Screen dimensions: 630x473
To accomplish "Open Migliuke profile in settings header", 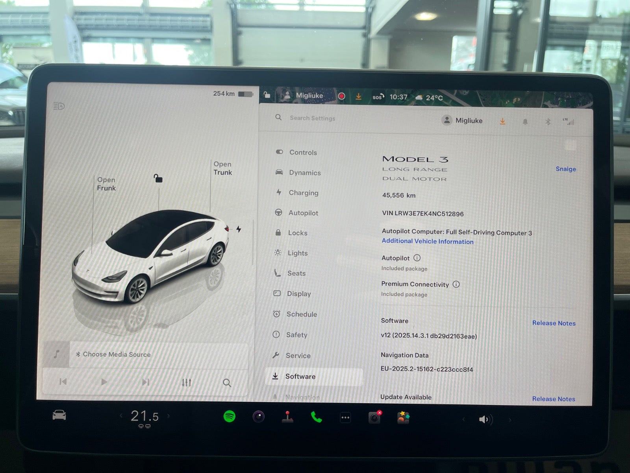I will (x=462, y=120).
